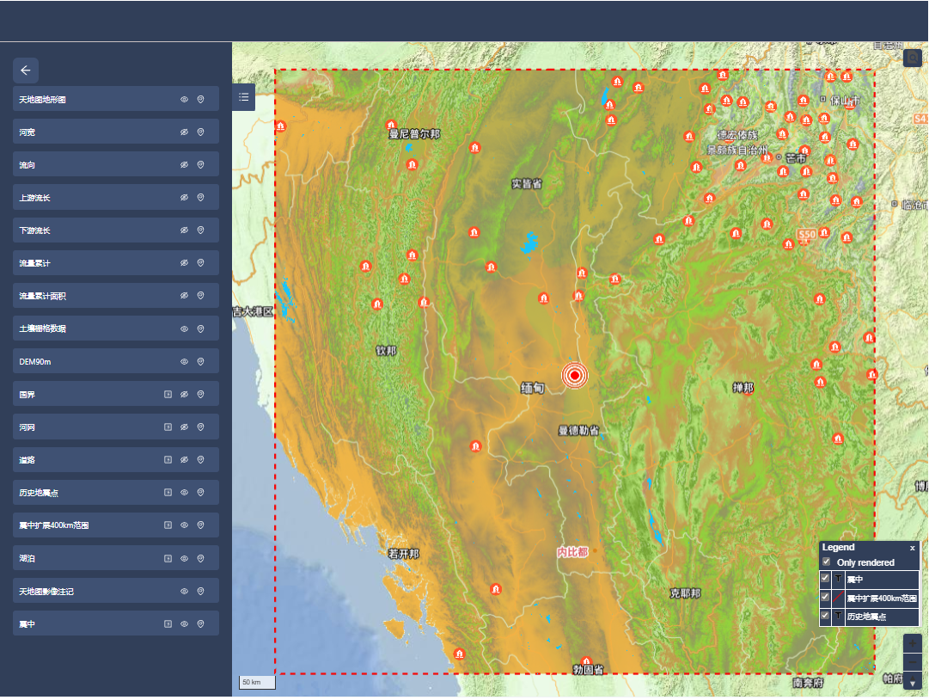Locate the 流量累计面积 layer
The width and height of the screenshot is (929, 700).
(201, 296)
